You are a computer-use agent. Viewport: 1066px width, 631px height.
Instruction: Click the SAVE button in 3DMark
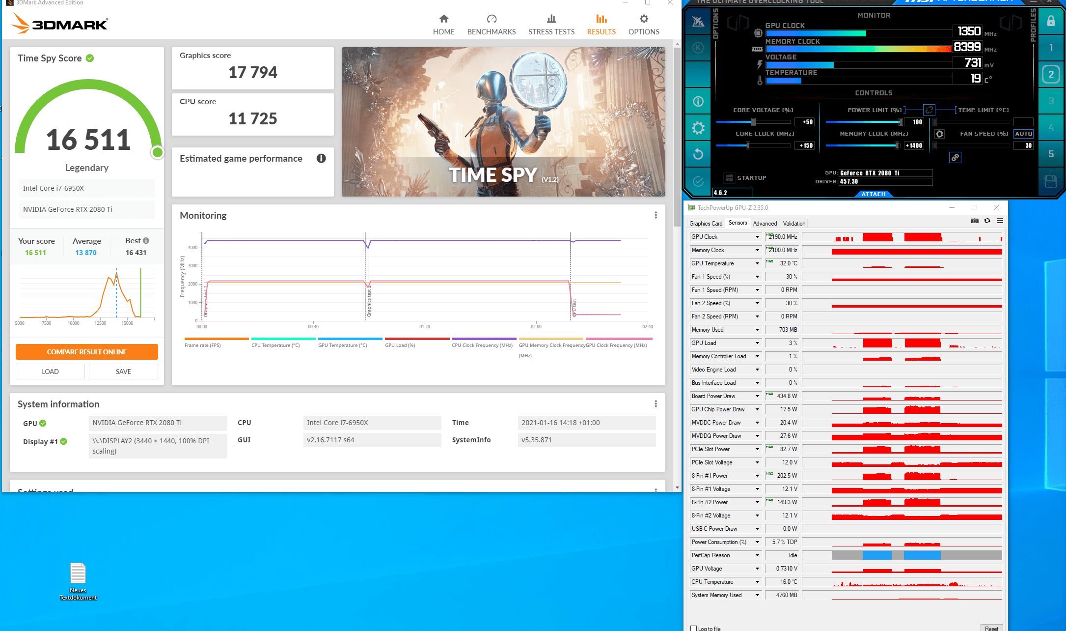(123, 372)
